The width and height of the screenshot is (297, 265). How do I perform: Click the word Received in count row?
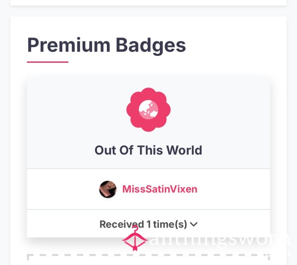(122, 224)
